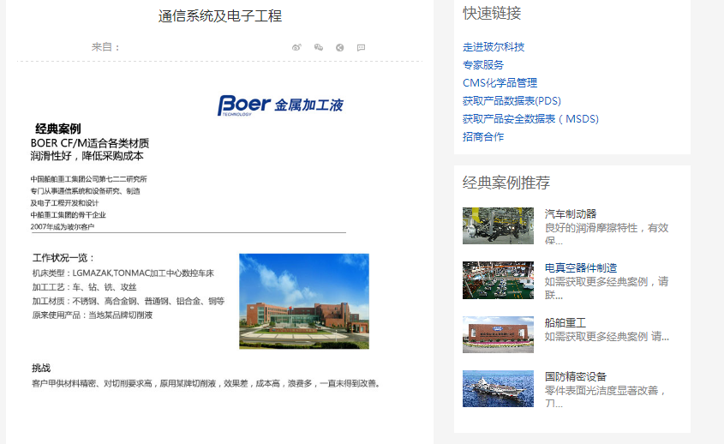Share the article via WeChat icon
Screen dimensions: 724x444
[x=319, y=48]
